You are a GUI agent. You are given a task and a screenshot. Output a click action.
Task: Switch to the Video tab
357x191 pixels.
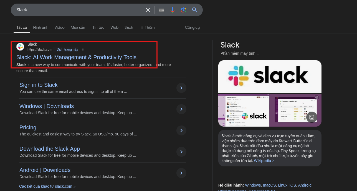coord(59,27)
